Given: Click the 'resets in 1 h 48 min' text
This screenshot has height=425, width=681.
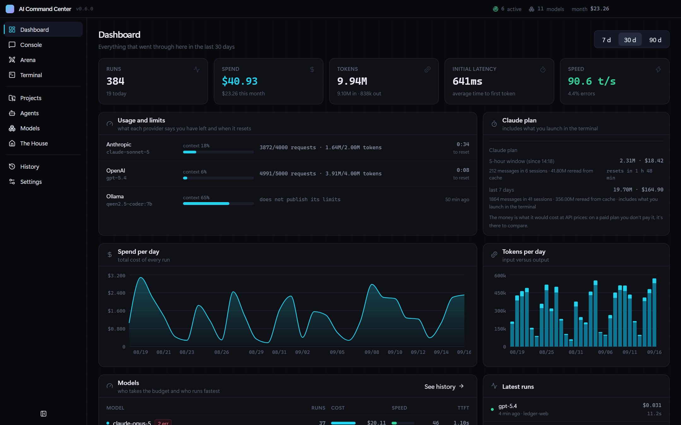Looking at the screenshot, I should (x=629, y=174).
